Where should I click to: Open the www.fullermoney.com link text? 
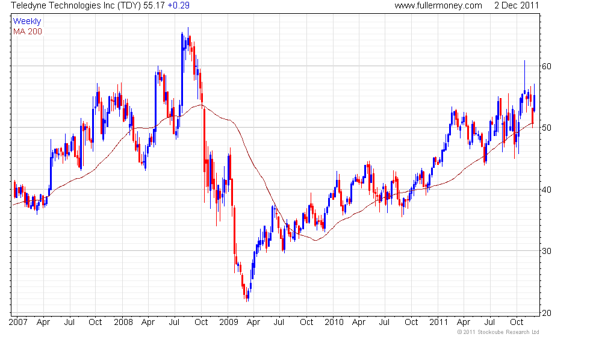[x=438, y=5]
